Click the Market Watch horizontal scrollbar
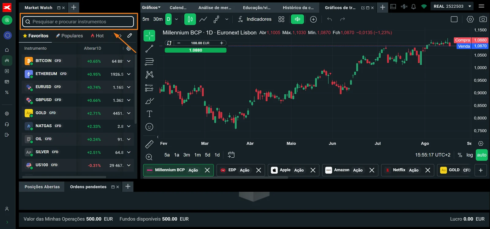This screenshot has width=490, height=229. [x=65, y=177]
